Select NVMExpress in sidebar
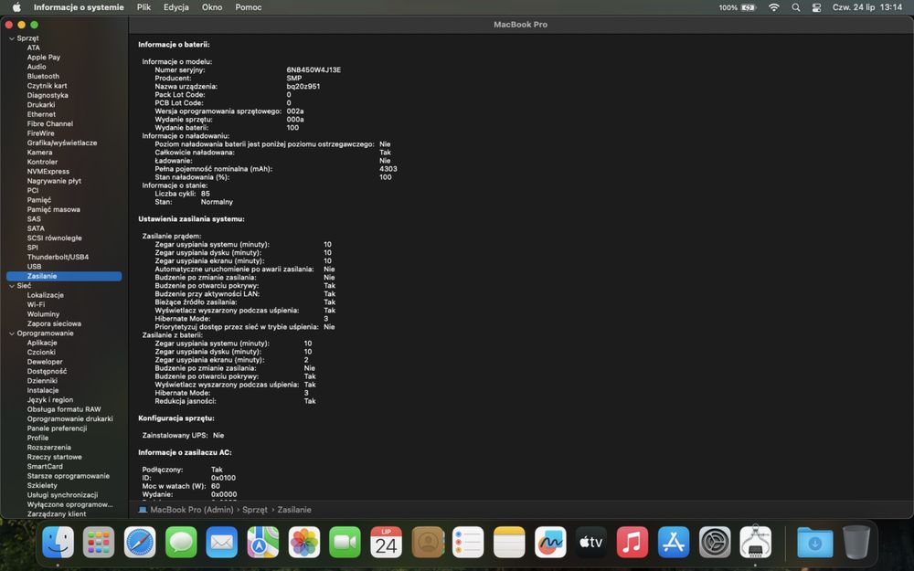This screenshot has height=571, width=914. pos(48,172)
